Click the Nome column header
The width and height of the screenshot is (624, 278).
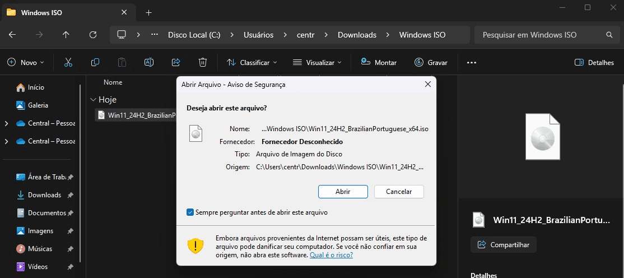[x=113, y=82]
